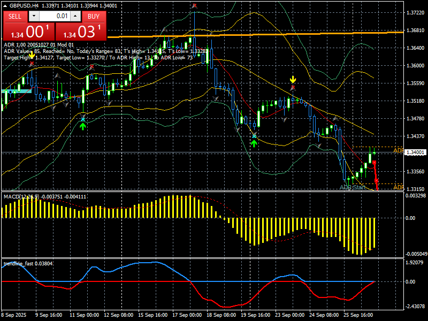Select the red X marker under the 23 Sep yellow arrow
This screenshot has width=428, height=321.
[x=293, y=88]
